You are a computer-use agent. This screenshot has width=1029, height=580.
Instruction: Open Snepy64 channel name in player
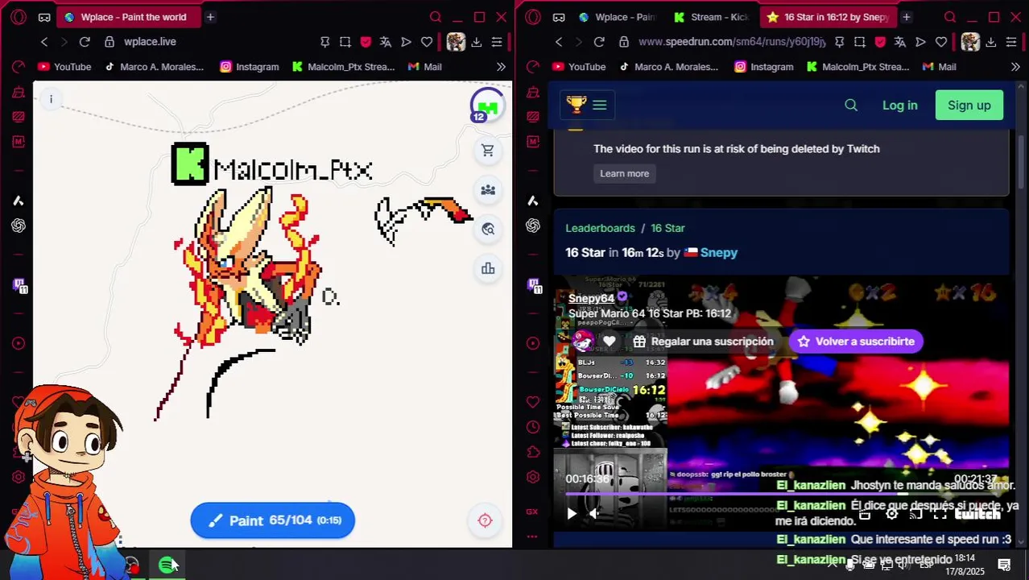591,298
